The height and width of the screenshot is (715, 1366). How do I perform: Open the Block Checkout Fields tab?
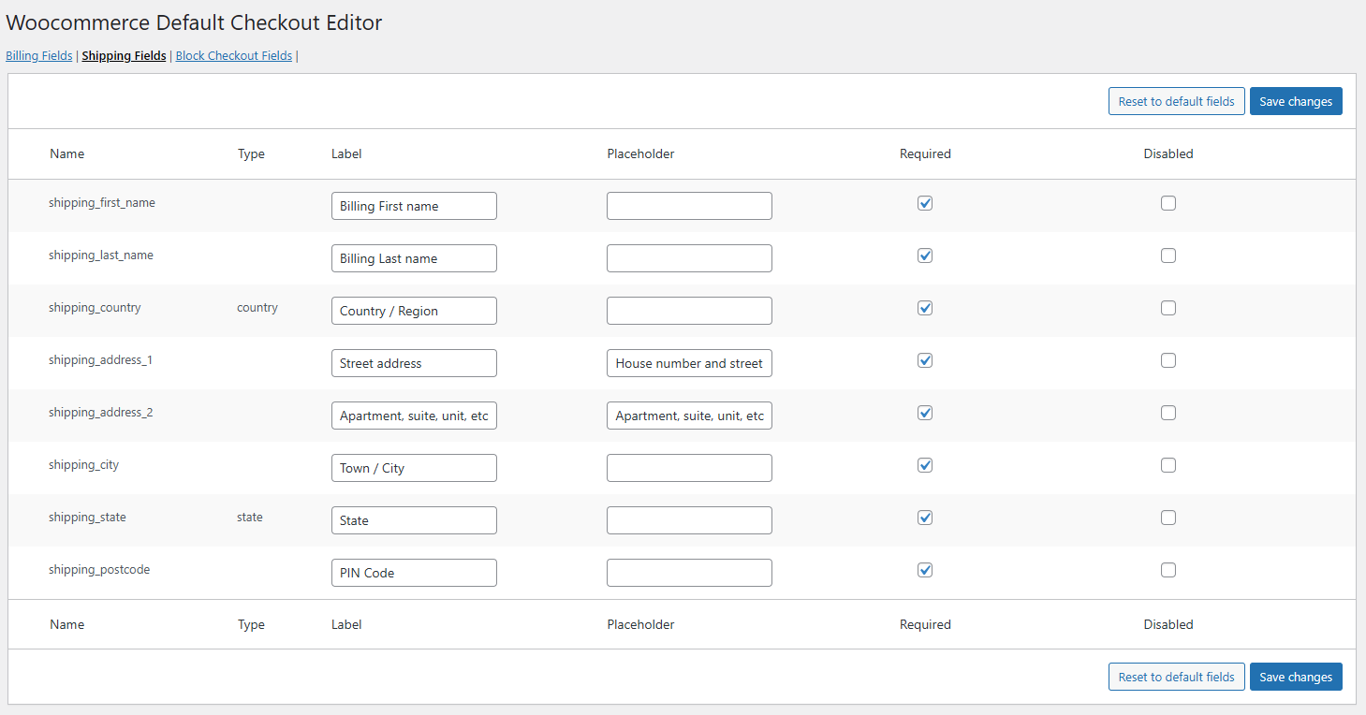pos(234,56)
